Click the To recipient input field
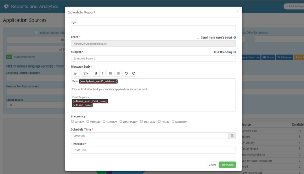The image size is (304, 174). (153, 29)
